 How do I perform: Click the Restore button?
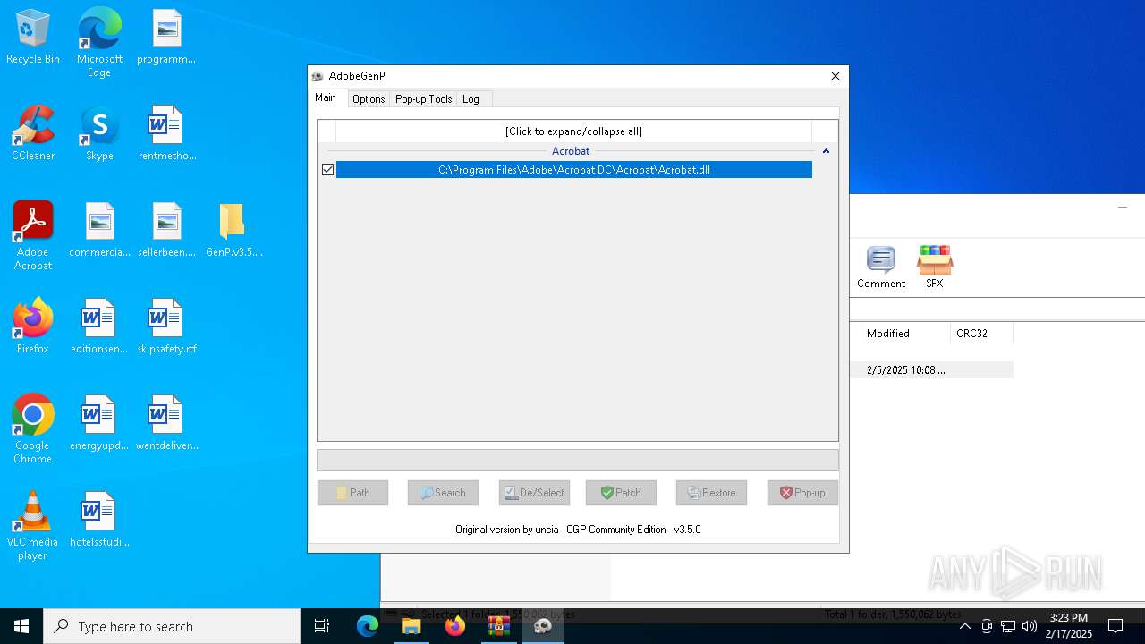coord(711,493)
